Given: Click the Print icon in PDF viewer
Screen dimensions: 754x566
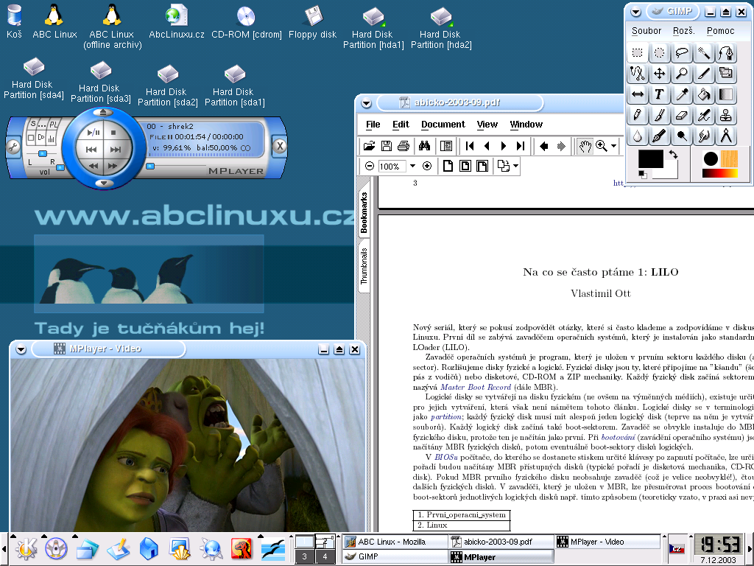Looking at the screenshot, I should (x=404, y=146).
